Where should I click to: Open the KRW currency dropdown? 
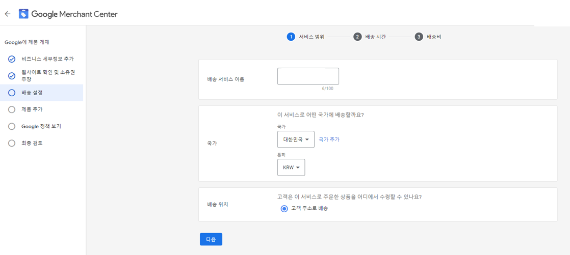(291, 167)
